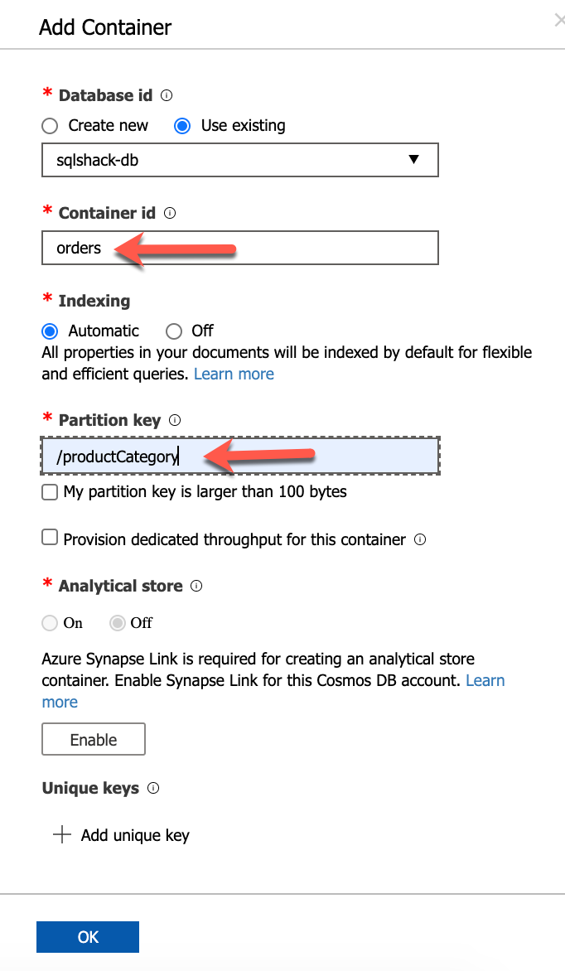Viewport: 565px width, 971px height.
Task: Close the Add Container panel
Action: click(x=559, y=22)
